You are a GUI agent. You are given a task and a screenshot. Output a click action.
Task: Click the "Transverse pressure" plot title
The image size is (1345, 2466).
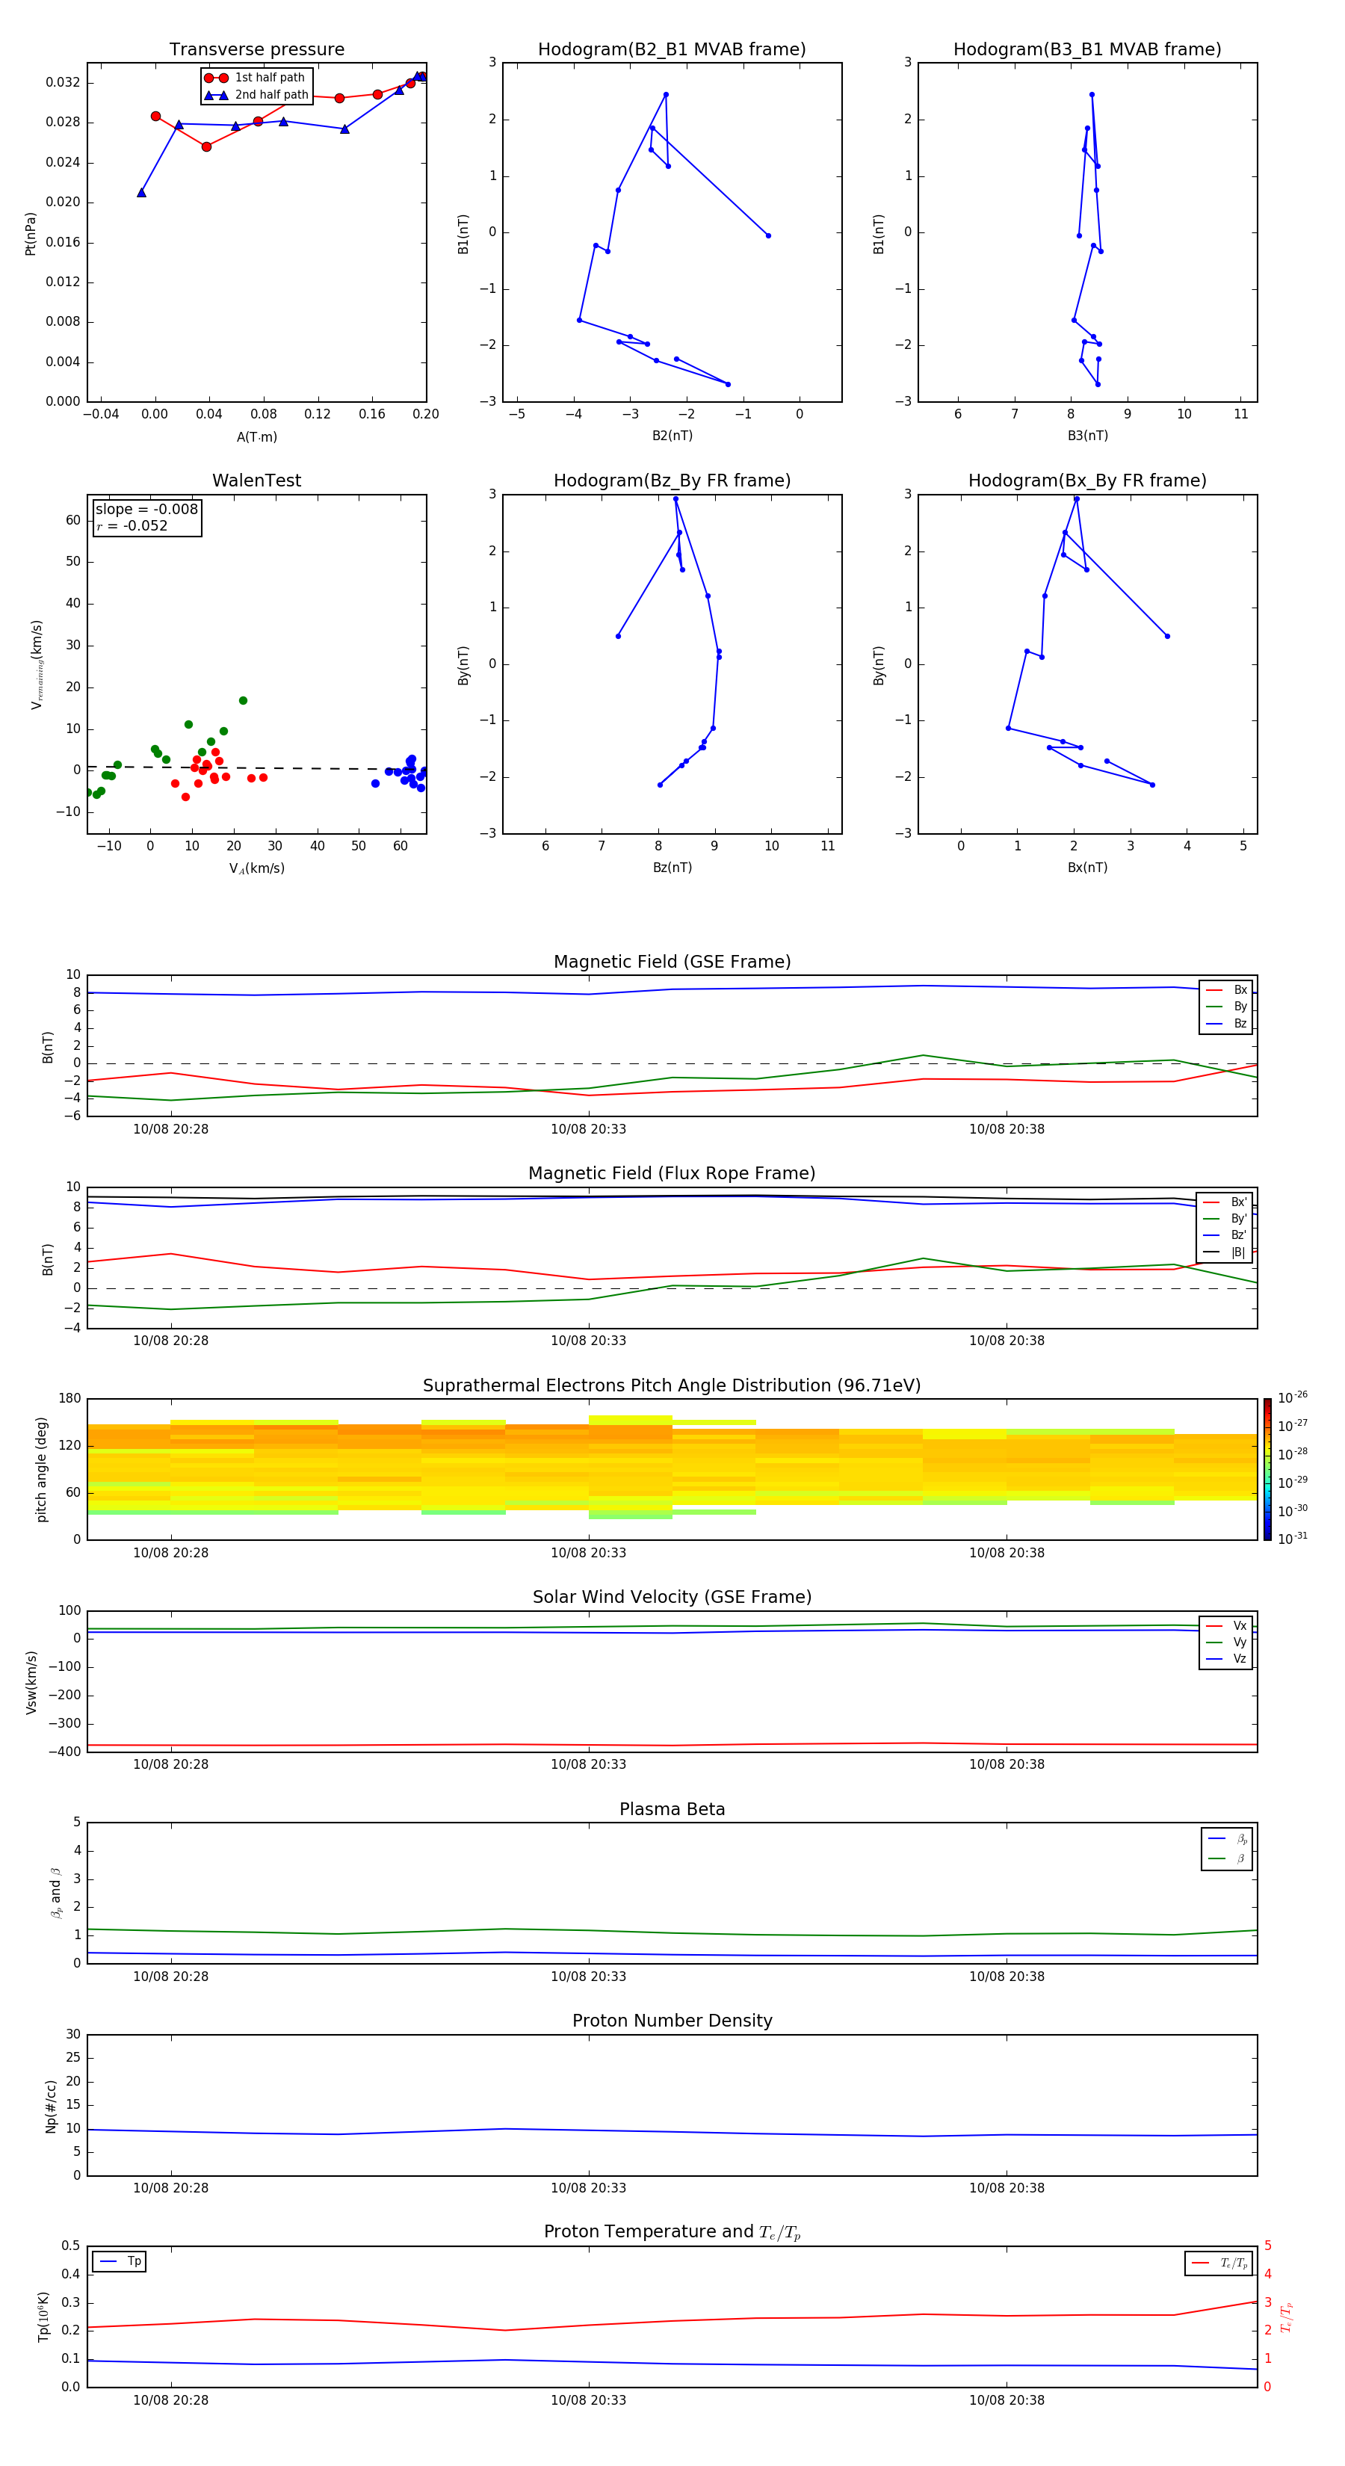click(256, 50)
